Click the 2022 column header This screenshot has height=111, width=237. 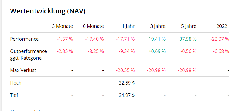point(222,26)
